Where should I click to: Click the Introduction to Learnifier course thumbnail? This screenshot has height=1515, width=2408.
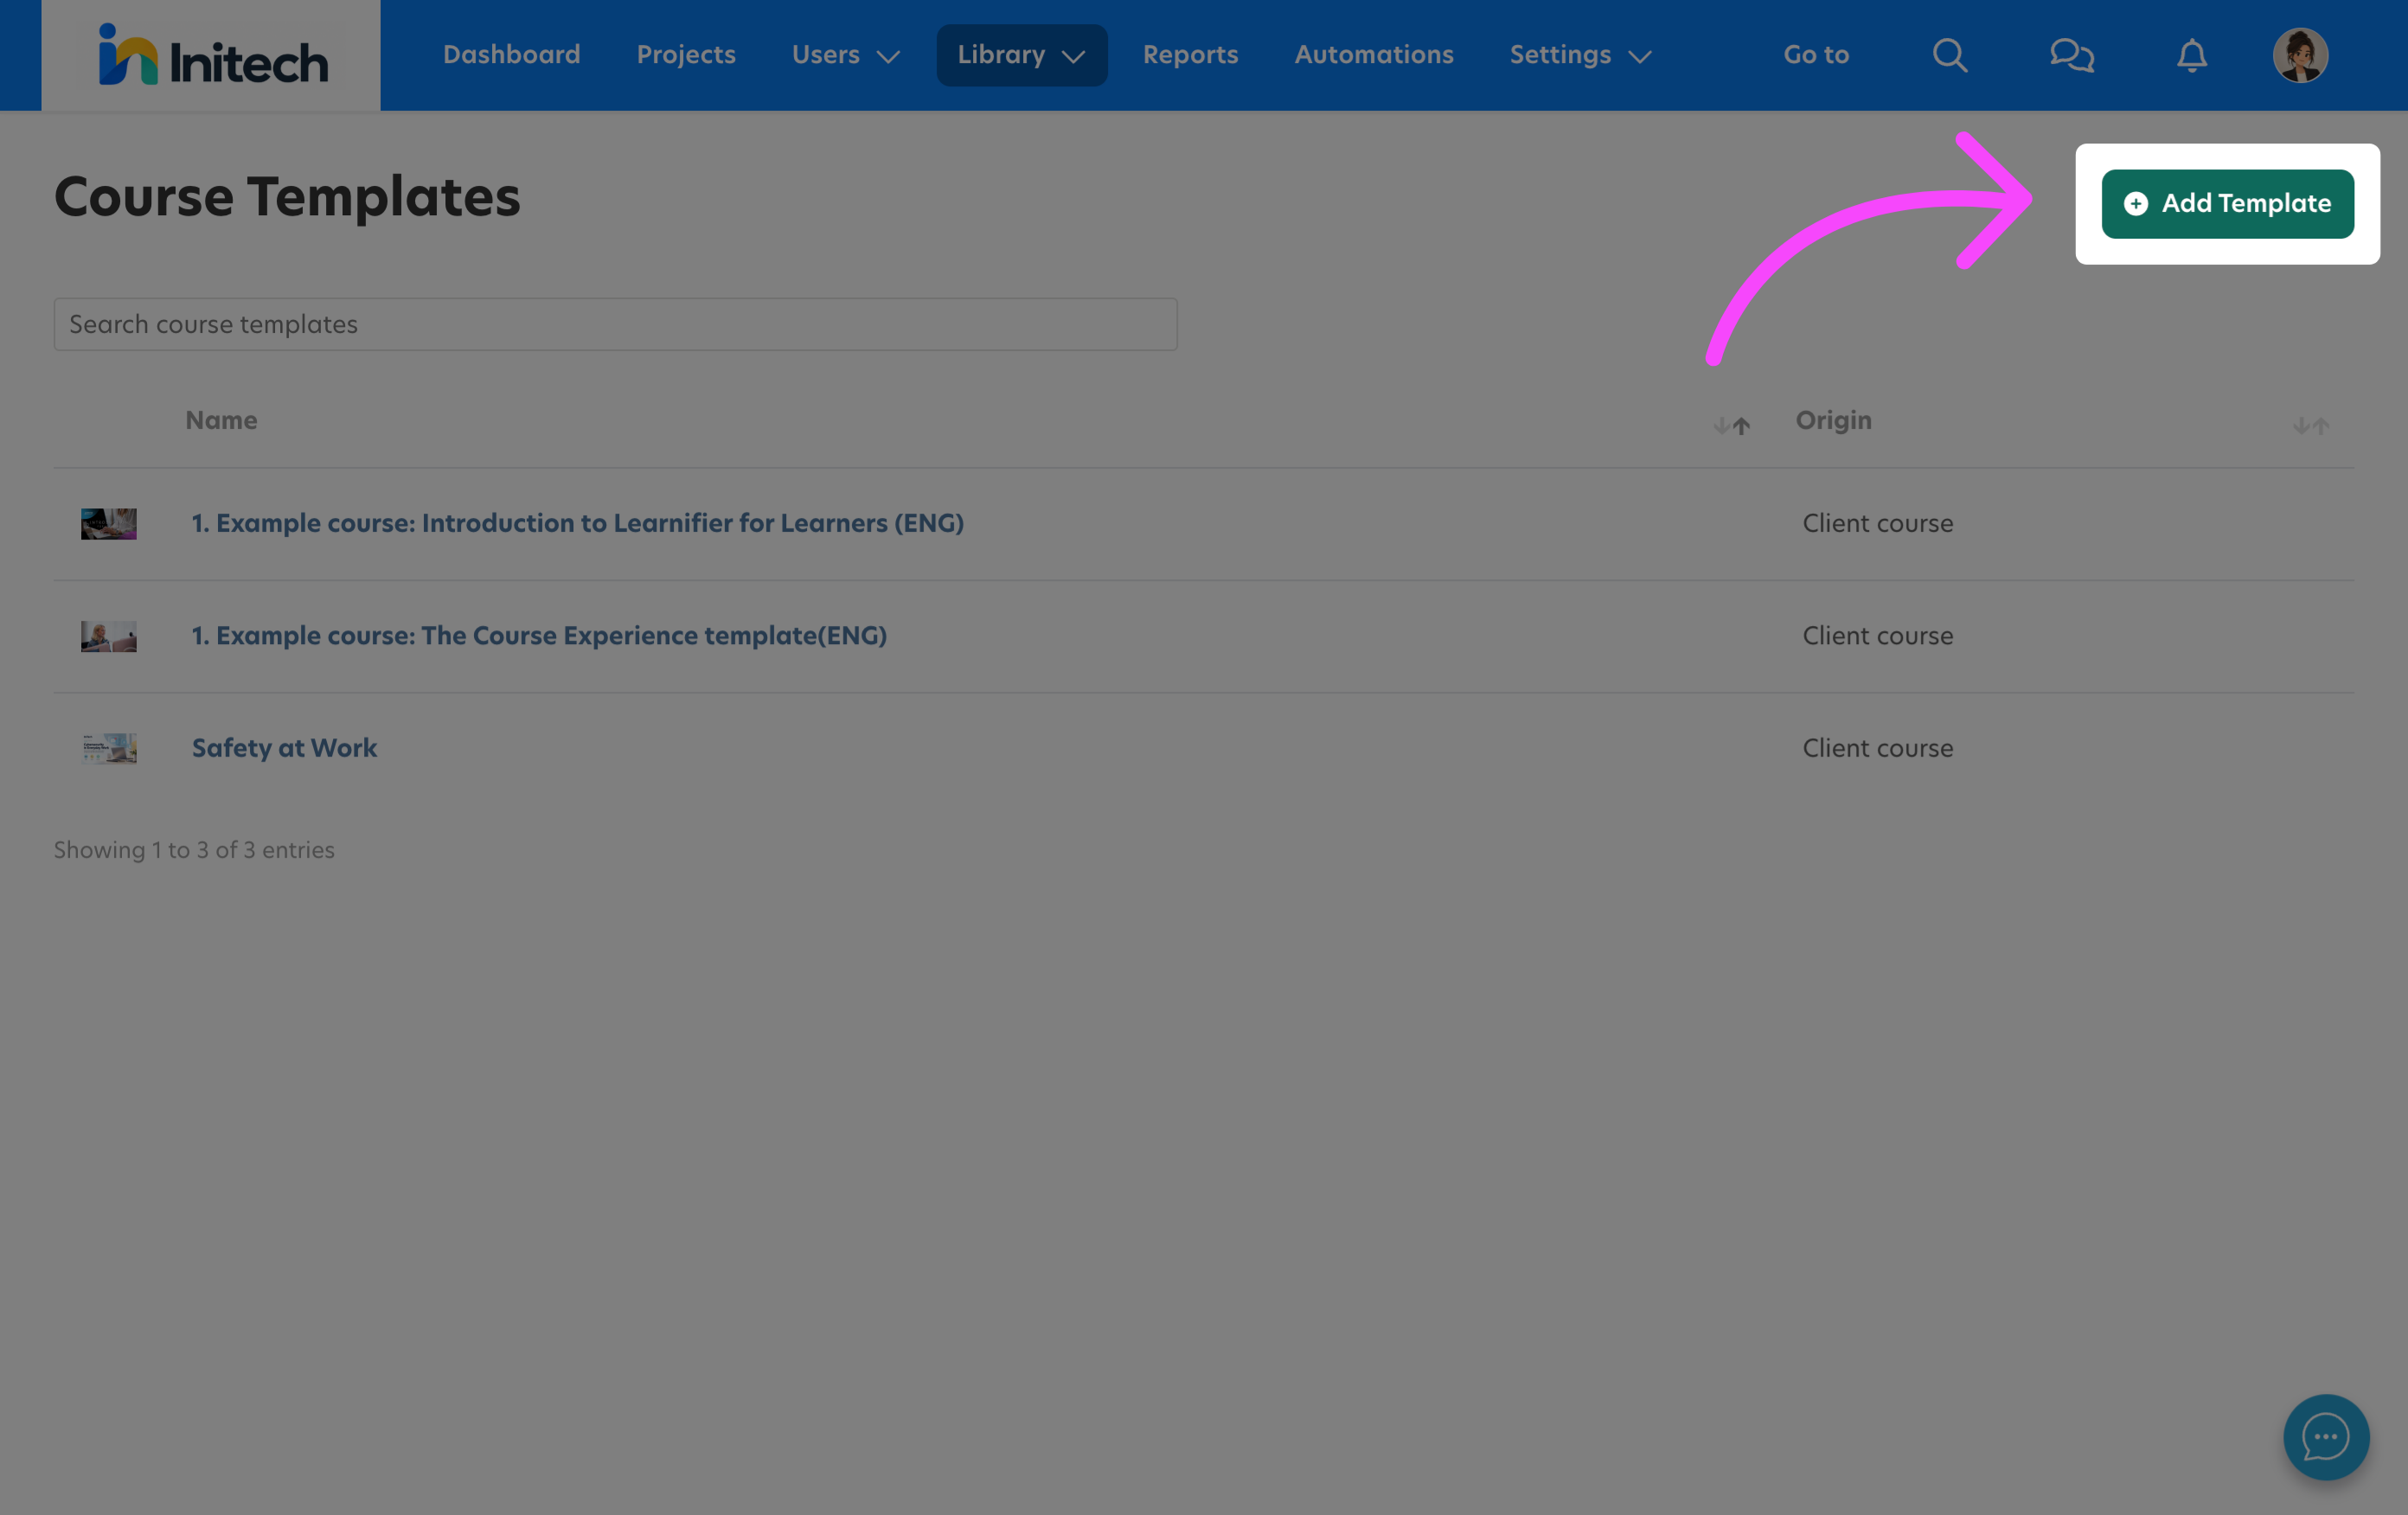pos(109,523)
